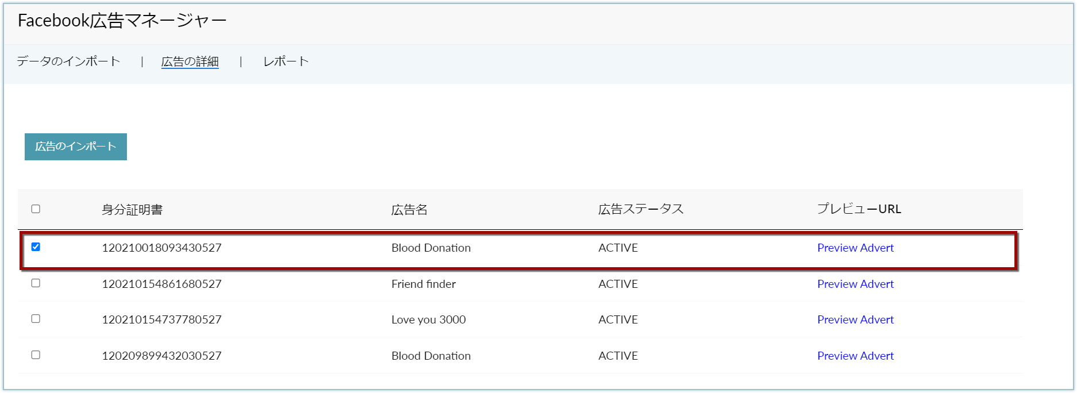Toggle the select-all header checkbox
The width and height of the screenshot is (1077, 393).
click(36, 209)
